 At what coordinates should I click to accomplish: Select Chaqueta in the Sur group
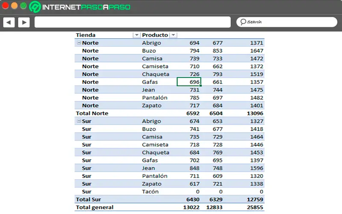tap(156, 153)
